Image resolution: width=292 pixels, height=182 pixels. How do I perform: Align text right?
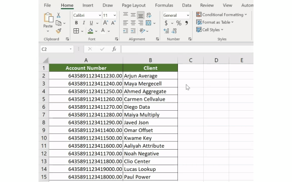tap(140, 23)
